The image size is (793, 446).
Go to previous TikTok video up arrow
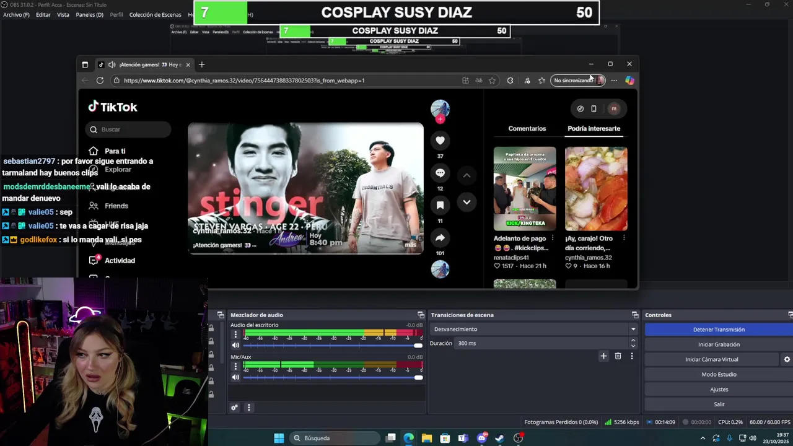pyautogui.click(x=467, y=175)
